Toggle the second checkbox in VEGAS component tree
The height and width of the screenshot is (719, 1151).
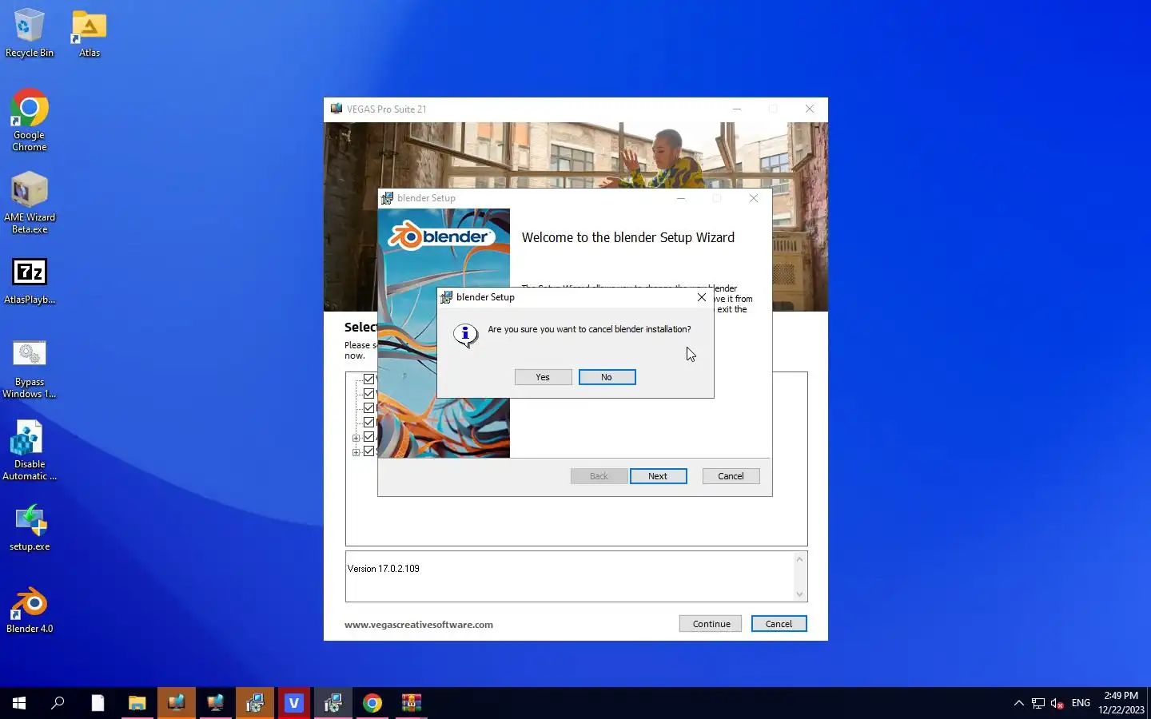[368, 394]
